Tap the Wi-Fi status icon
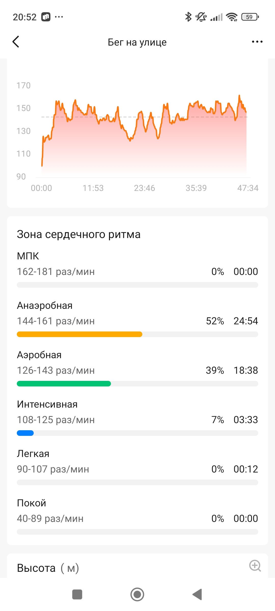Viewport: 275px width, 611px height. tap(232, 17)
